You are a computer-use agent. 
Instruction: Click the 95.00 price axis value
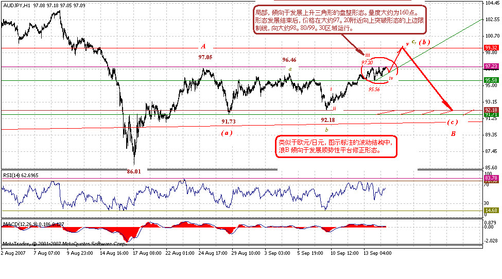(x=491, y=85)
